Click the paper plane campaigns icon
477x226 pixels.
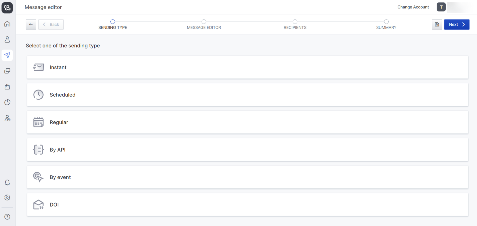coord(7,55)
